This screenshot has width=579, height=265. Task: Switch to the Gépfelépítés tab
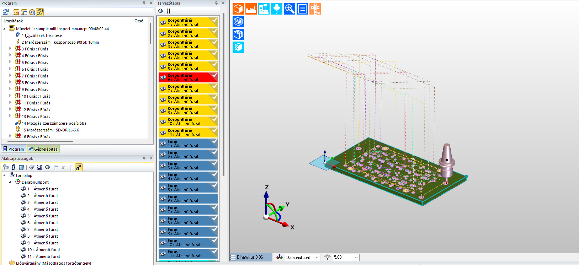point(43,149)
